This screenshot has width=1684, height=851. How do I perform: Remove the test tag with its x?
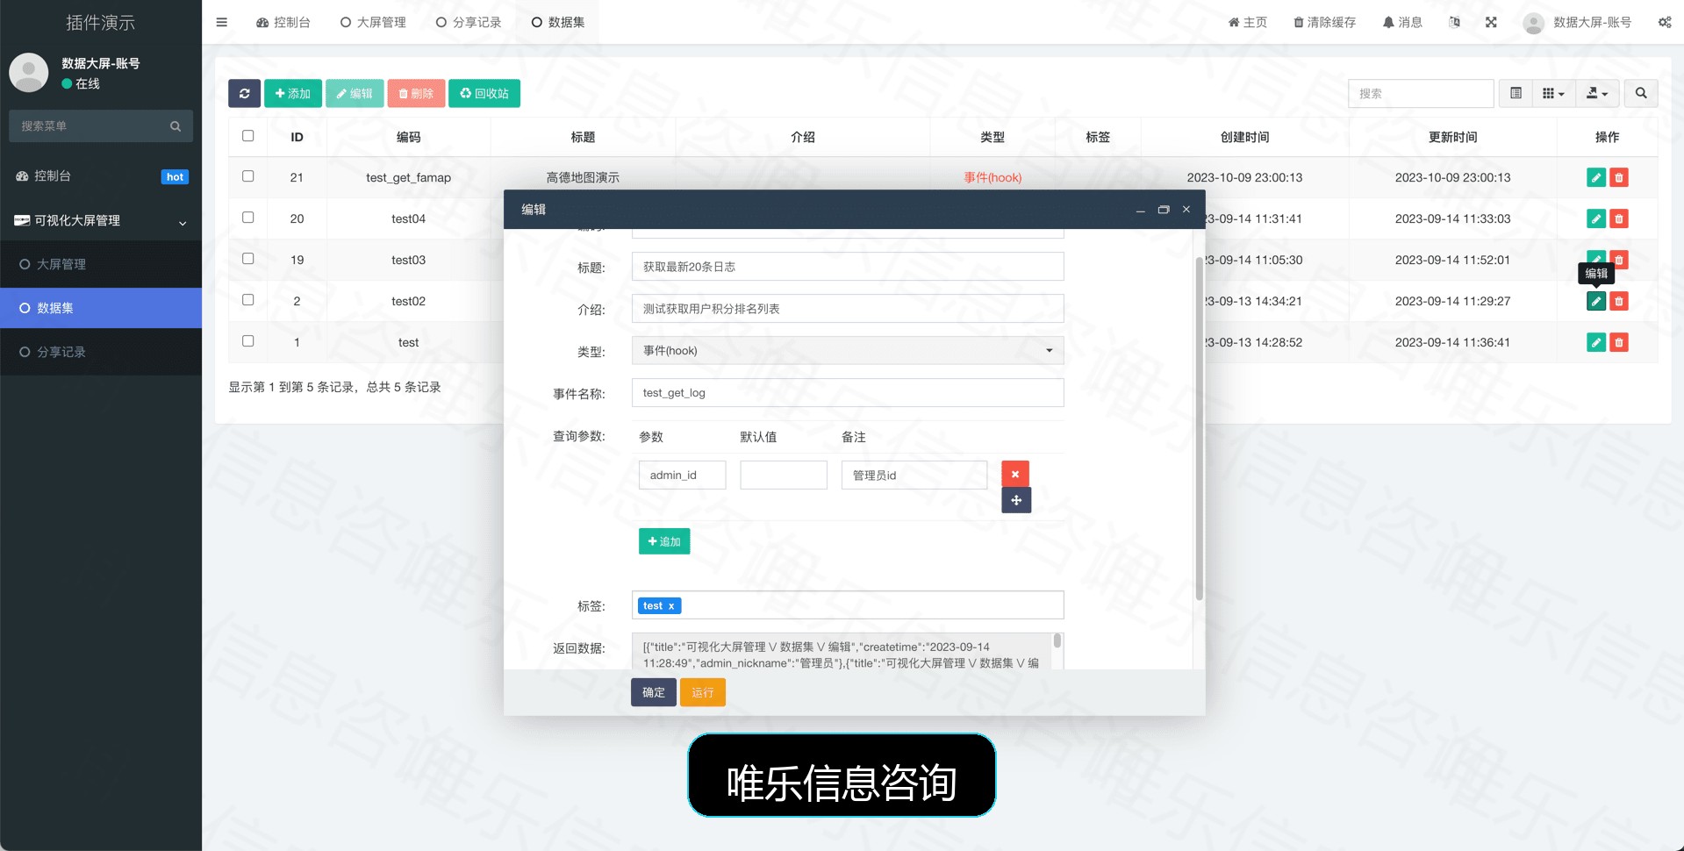pyautogui.click(x=671, y=606)
